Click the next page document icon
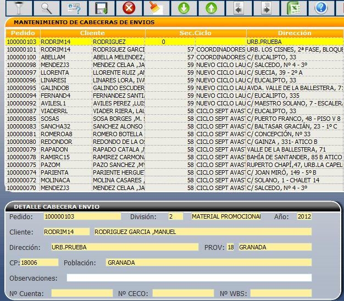 [267, 8]
